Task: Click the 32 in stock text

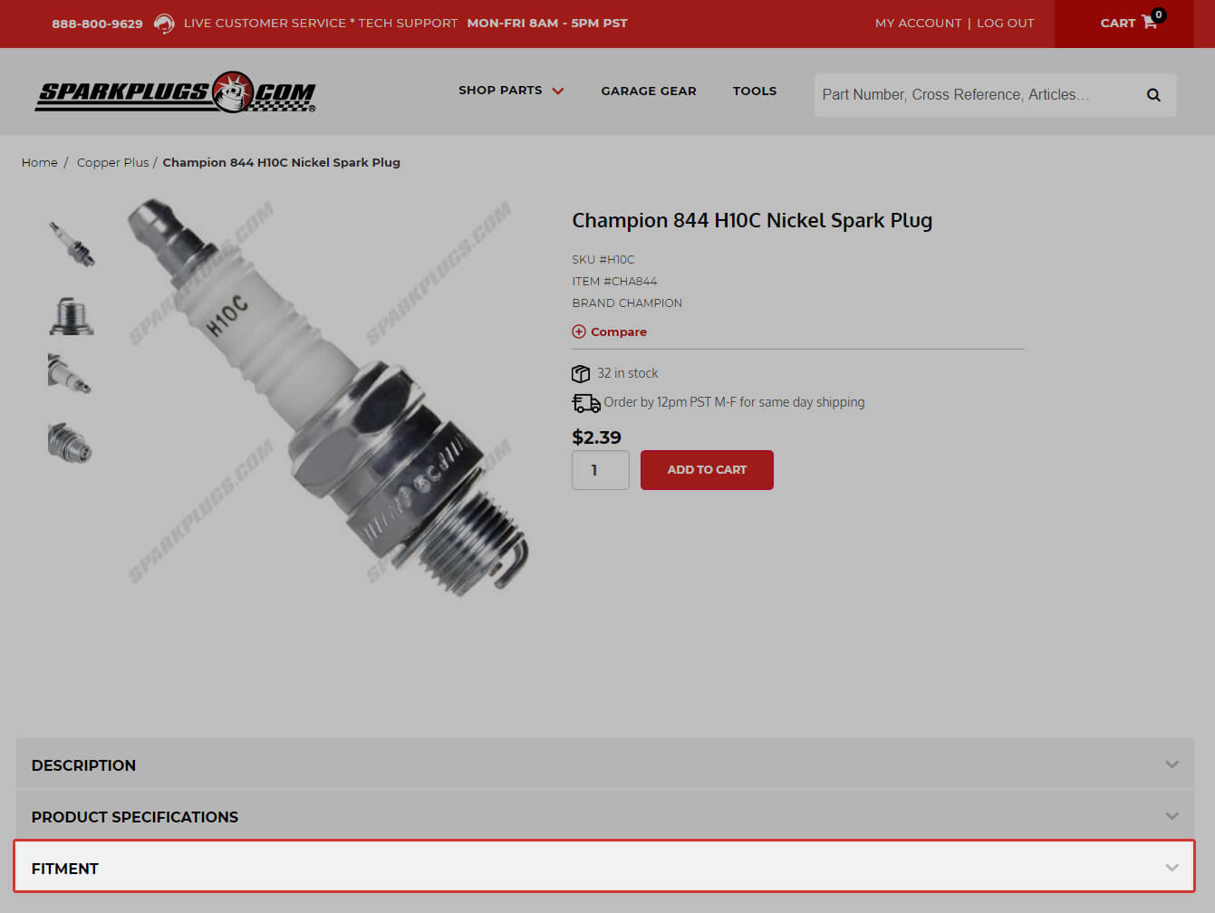Action: click(x=627, y=373)
